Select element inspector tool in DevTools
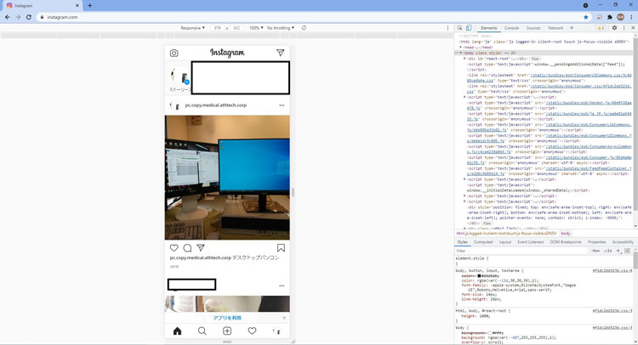Image resolution: width=638 pixels, height=345 pixels. tap(459, 28)
